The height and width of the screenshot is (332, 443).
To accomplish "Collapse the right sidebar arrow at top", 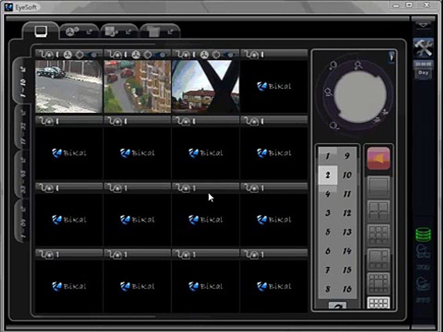I will [423, 25].
